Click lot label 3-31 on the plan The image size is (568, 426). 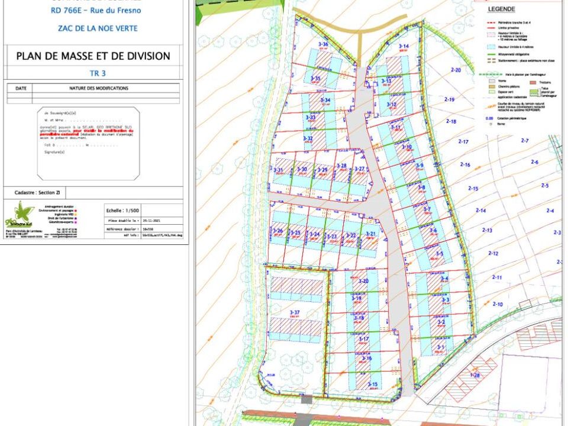click(278, 170)
